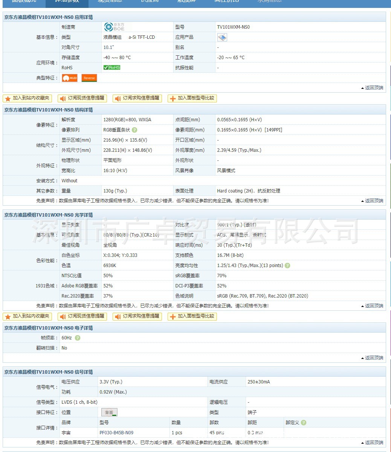The width and height of the screenshot is (391, 452).
Task: Select power consumption 0.92W (Max.)
Action: [x=113, y=392]
